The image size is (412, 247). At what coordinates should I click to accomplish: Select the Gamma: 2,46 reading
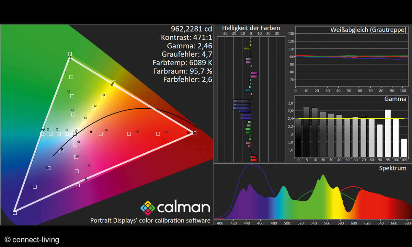click(x=189, y=46)
